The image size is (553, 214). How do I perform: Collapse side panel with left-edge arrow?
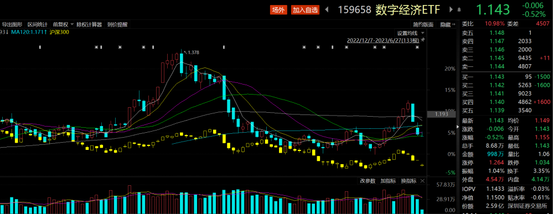tap(459, 127)
